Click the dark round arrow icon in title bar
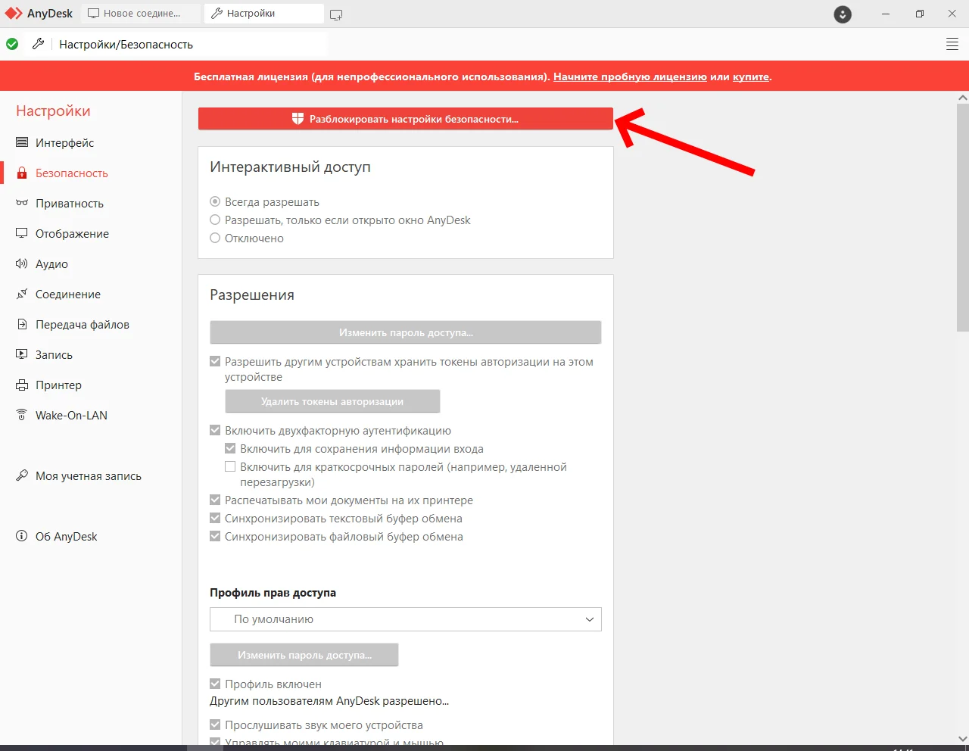Viewport: 969px width, 751px height. click(843, 14)
